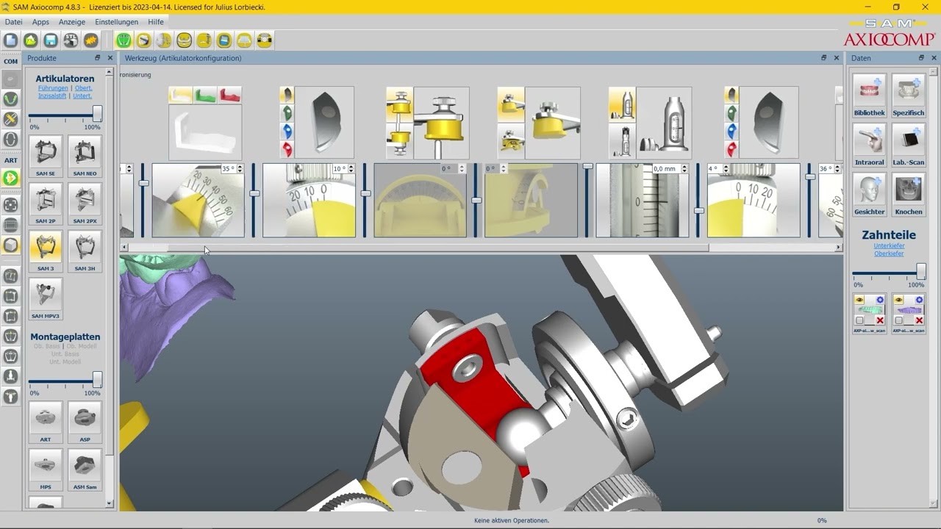Open the Hilfe menu

[x=156, y=22]
